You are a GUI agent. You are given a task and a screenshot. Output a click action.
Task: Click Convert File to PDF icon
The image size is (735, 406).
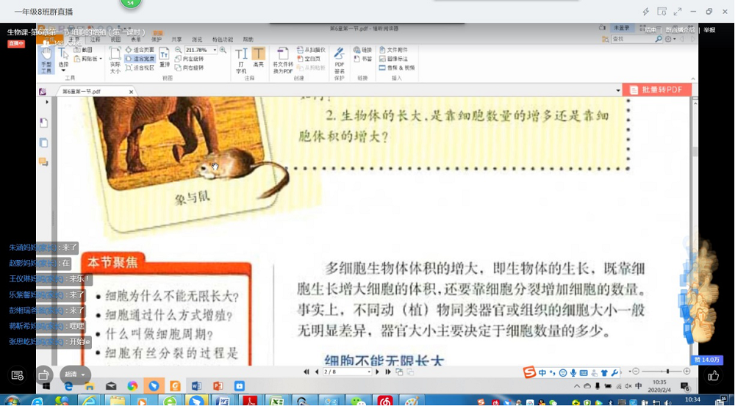point(283,60)
